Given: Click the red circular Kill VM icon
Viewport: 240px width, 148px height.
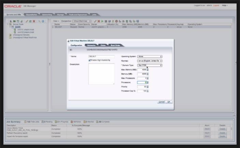Looking at the screenshot, I should pyautogui.click(x=116, y=21).
